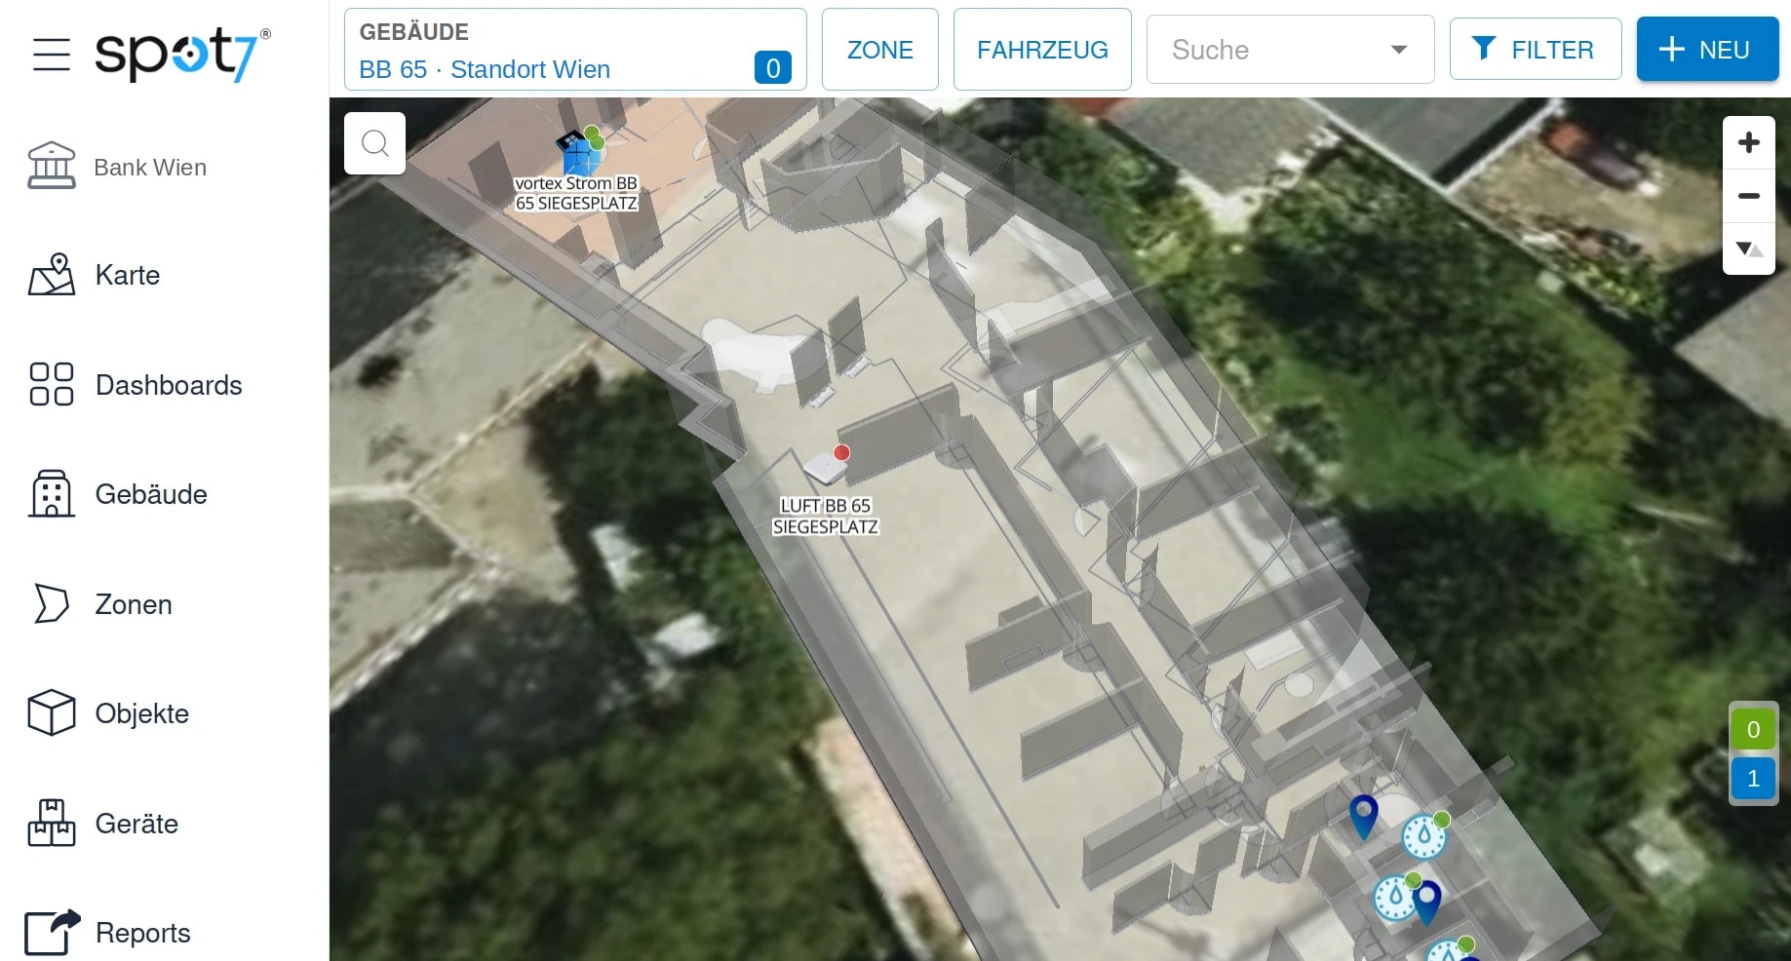
Task: Select the vortex Strom device marker
Action: click(579, 152)
